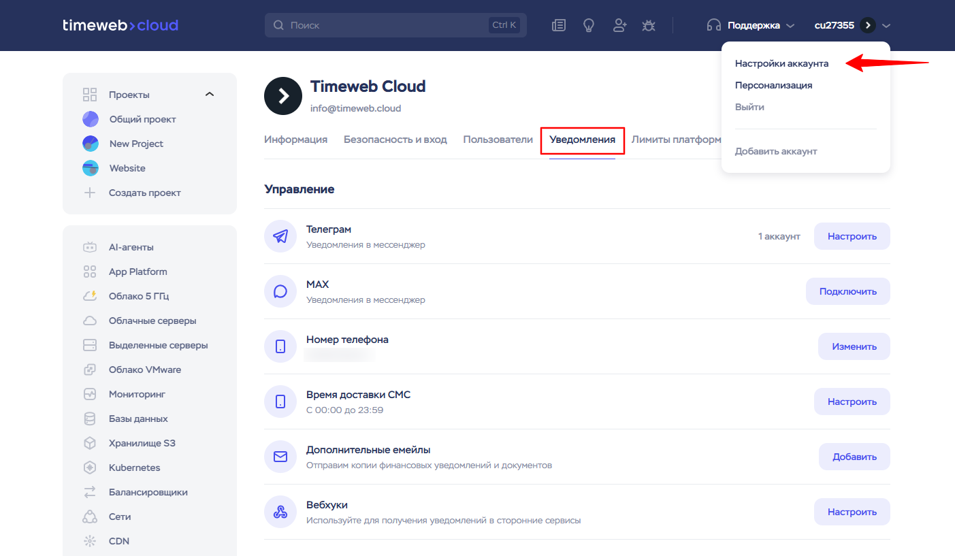The width and height of the screenshot is (955, 556).
Task: Click the "С 00:00 до 23:59" text
Action: click(x=345, y=410)
